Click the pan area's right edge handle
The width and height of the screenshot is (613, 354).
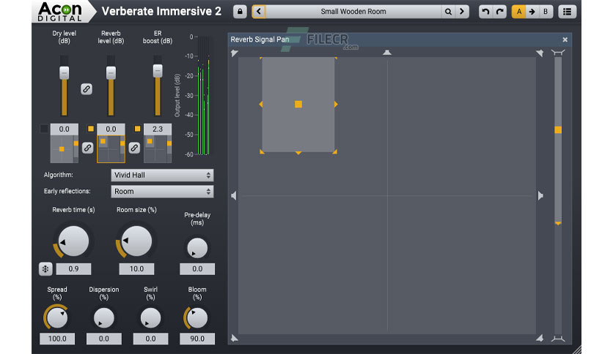(x=336, y=104)
